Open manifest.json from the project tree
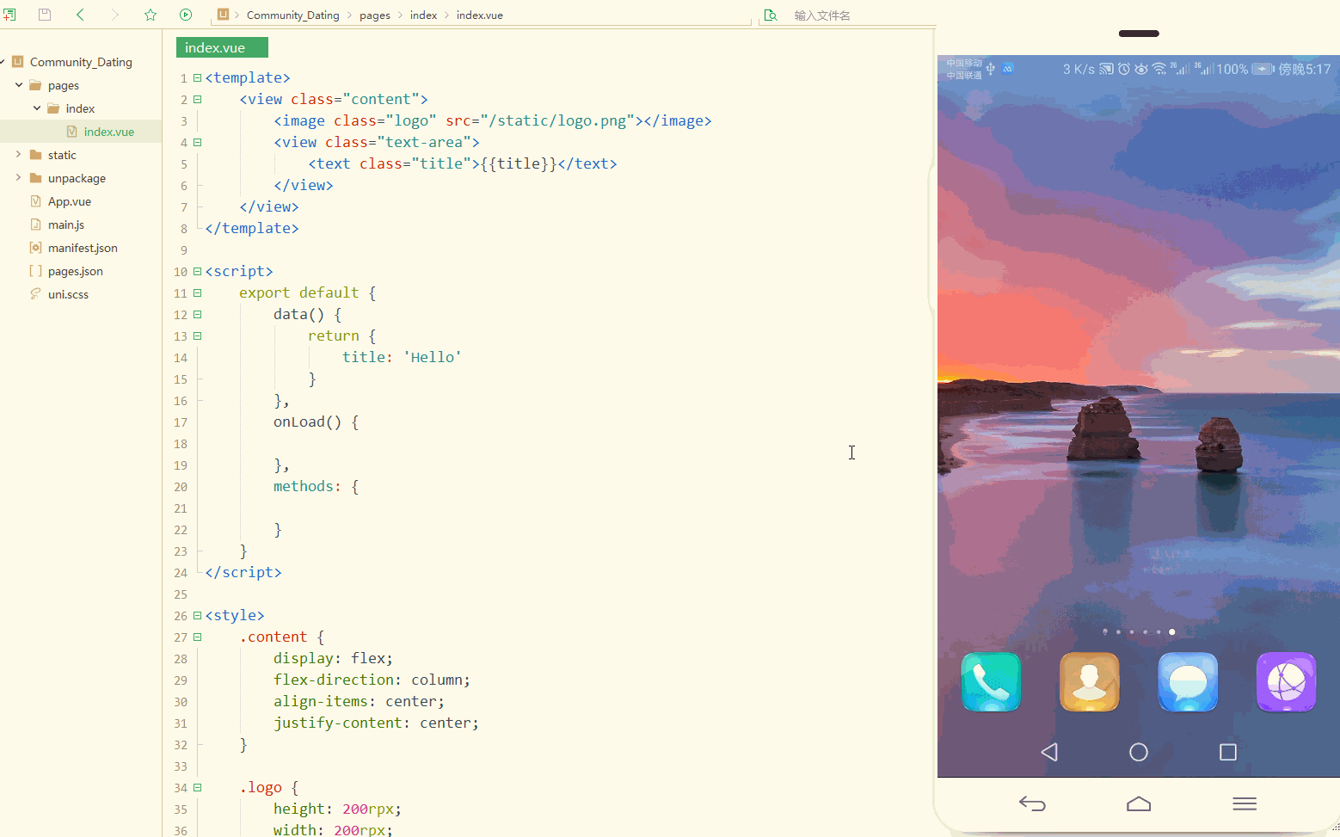 click(x=83, y=248)
